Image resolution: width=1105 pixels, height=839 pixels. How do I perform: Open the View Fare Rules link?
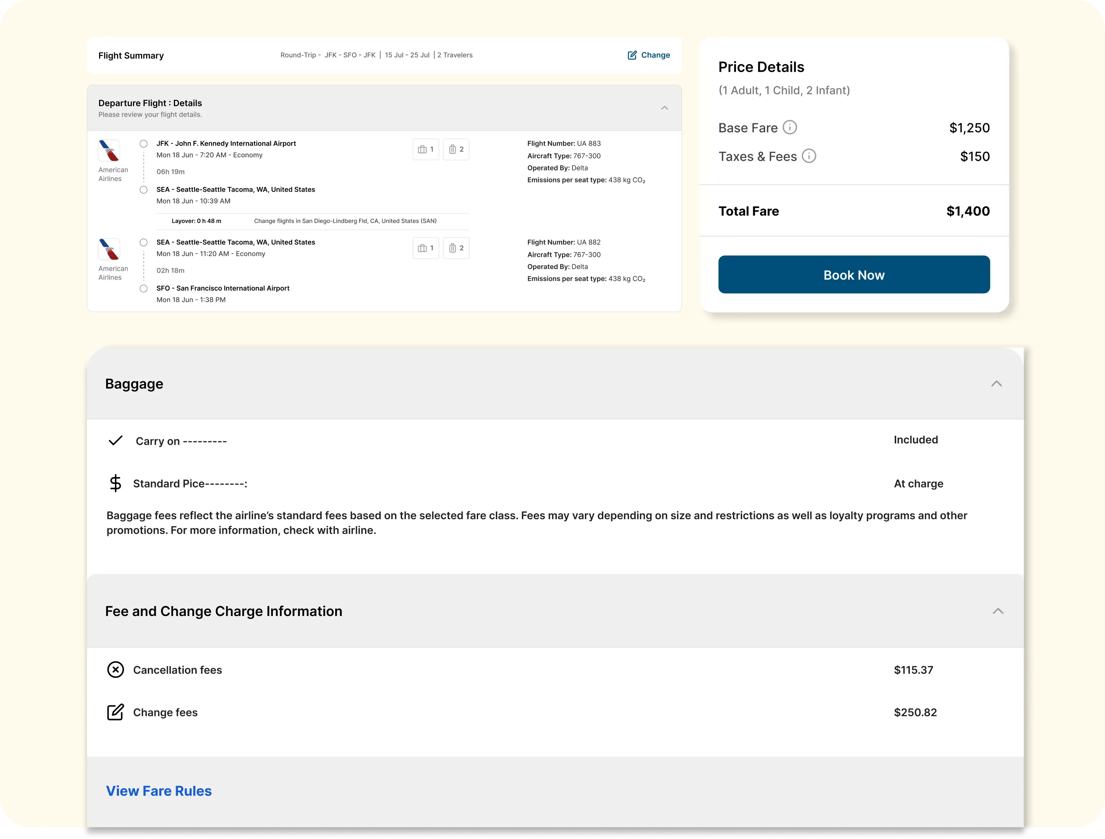[x=159, y=790]
